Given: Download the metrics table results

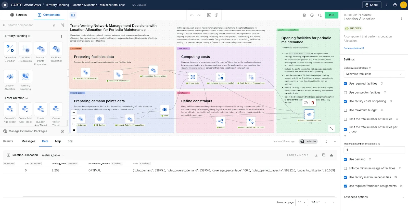Looking at the screenshot, I should click(316, 155).
